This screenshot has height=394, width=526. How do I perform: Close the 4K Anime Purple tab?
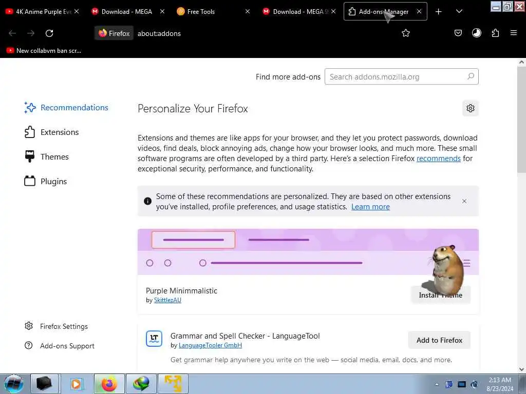point(77,11)
